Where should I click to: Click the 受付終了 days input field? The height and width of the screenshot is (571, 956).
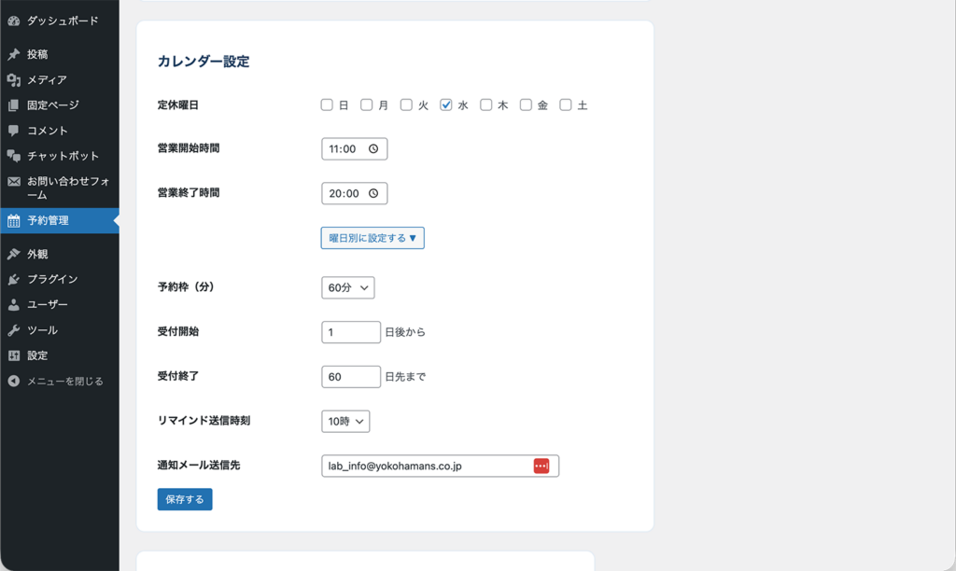350,377
